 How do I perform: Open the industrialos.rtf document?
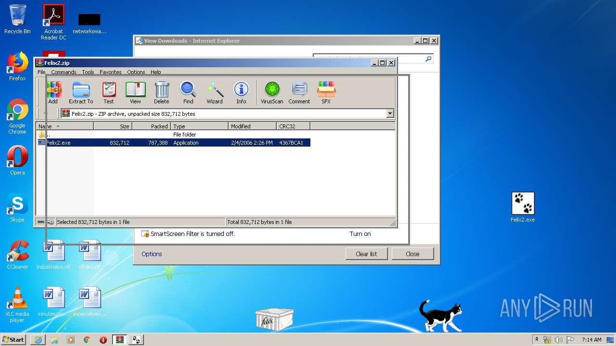pyautogui.click(x=53, y=255)
